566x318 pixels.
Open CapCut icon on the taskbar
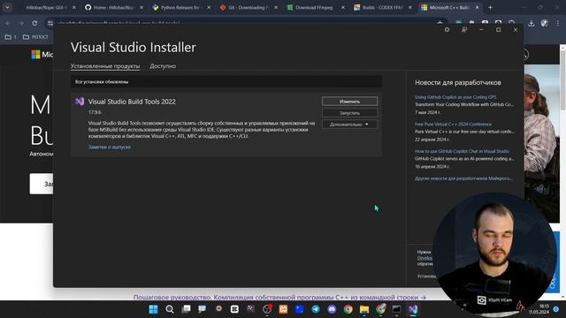pos(234,309)
